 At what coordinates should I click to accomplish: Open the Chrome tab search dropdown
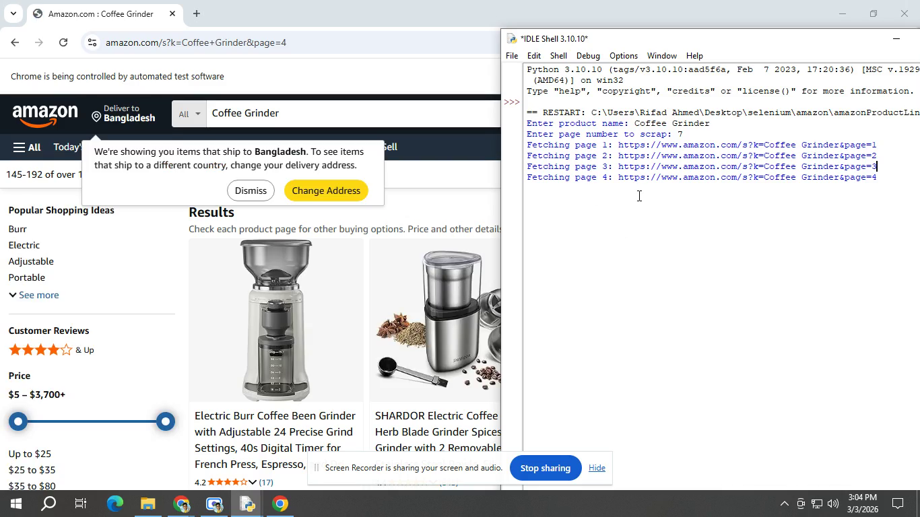pyautogui.click(x=13, y=13)
